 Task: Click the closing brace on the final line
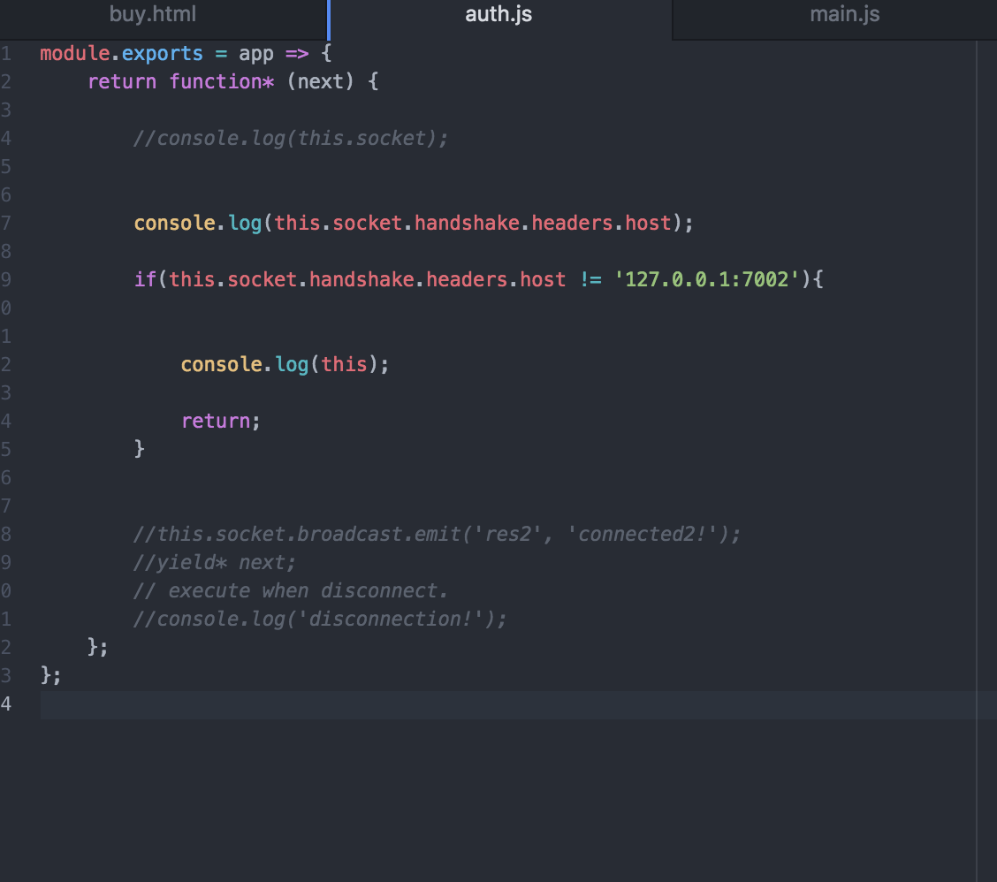(46, 675)
